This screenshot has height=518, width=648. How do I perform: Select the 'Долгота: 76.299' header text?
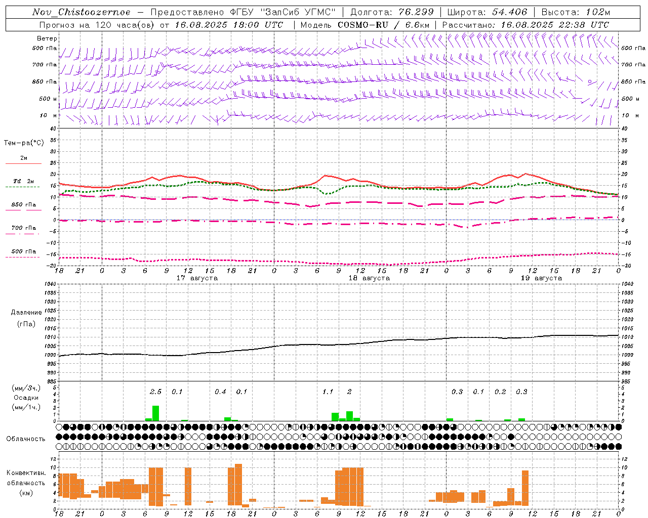click(x=392, y=12)
